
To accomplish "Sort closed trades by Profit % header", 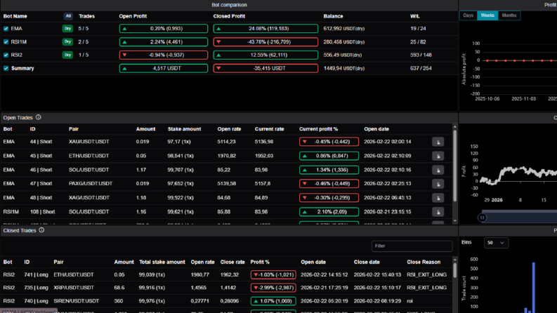I will pos(260,262).
